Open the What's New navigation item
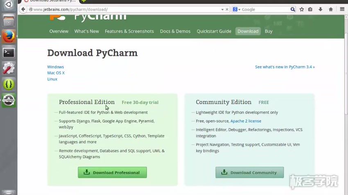348x195 pixels. click(86, 31)
